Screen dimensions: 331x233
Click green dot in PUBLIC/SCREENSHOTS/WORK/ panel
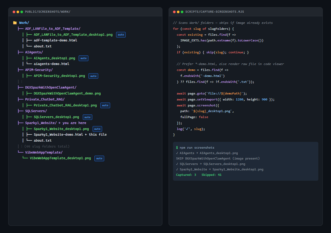click(x=22, y=12)
